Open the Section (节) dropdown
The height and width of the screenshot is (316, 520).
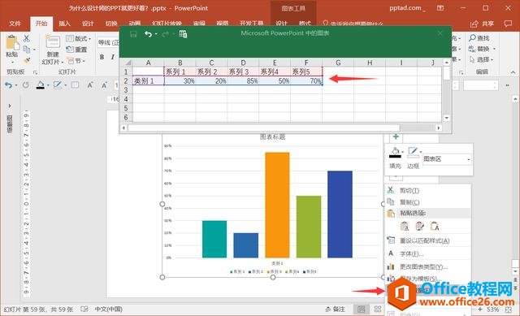point(76,61)
